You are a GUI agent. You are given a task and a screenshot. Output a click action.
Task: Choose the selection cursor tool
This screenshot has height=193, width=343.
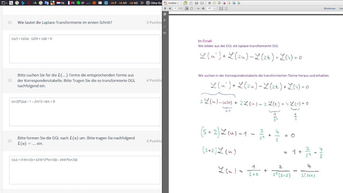(x=187, y=9)
